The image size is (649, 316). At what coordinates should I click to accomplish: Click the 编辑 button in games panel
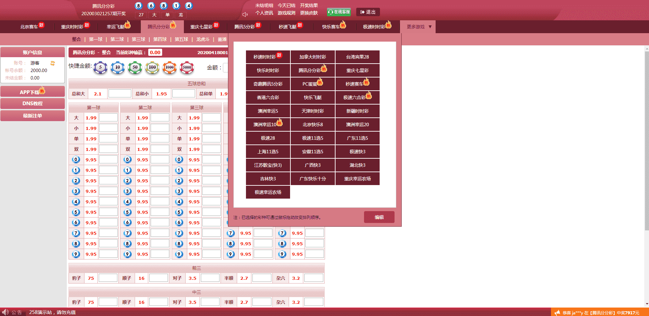pyautogui.click(x=379, y=217)
